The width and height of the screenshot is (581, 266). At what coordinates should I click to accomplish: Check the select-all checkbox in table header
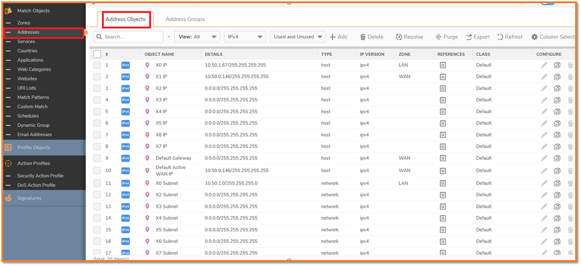click(x=97, y=54)
